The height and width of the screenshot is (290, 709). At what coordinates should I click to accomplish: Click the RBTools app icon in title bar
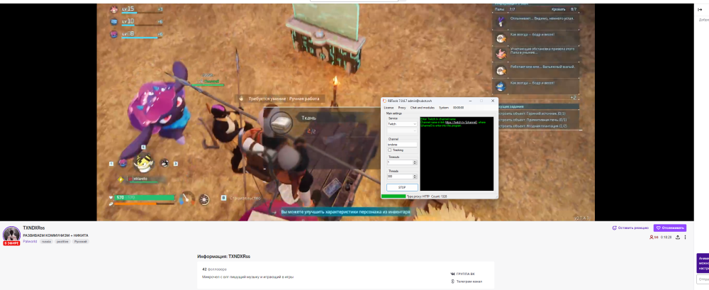tap(384, 101)
